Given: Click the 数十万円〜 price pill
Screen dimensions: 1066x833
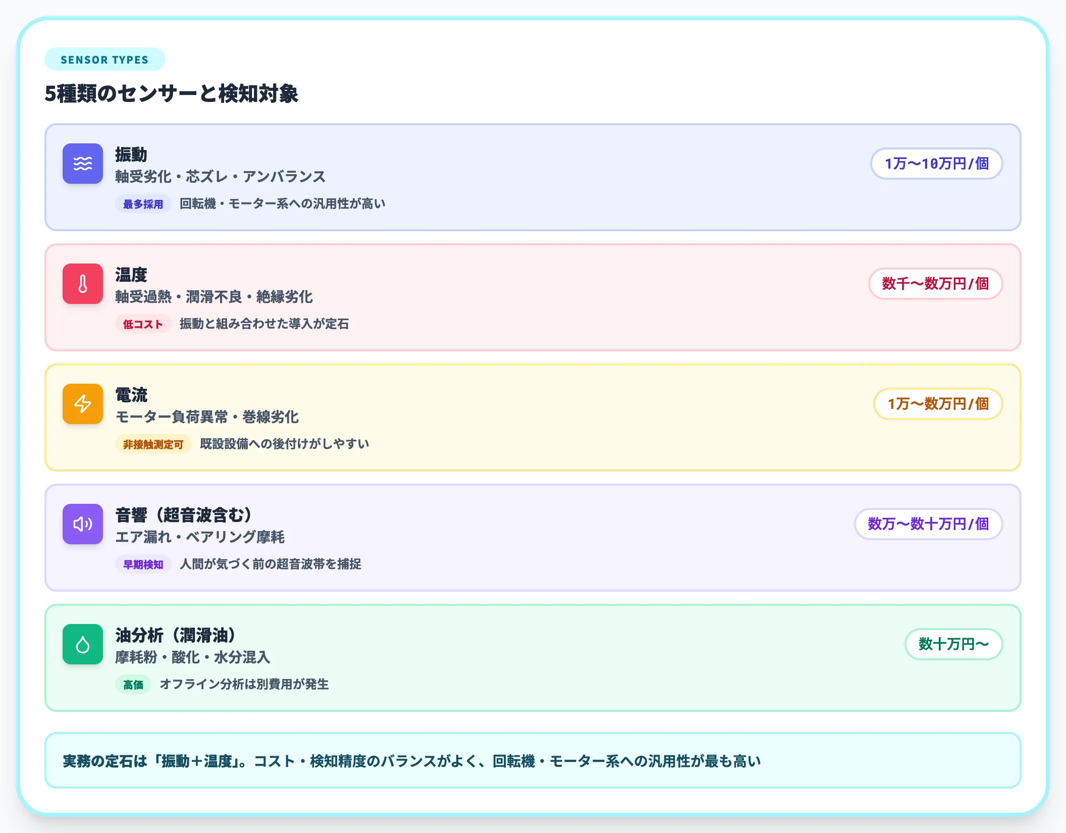Looking at the screenshot, I should coord(953,644).
